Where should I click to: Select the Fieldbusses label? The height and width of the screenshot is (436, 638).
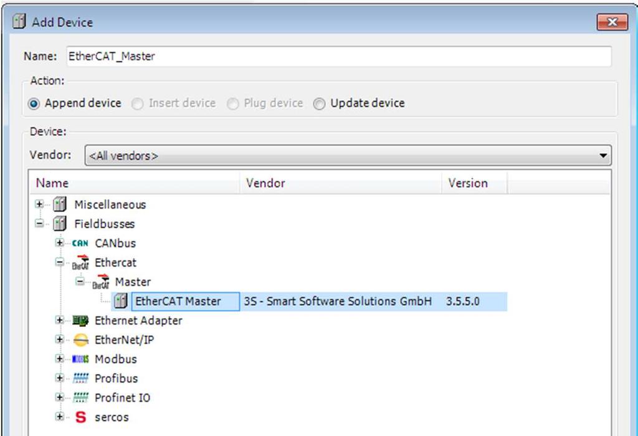(104, 224)
